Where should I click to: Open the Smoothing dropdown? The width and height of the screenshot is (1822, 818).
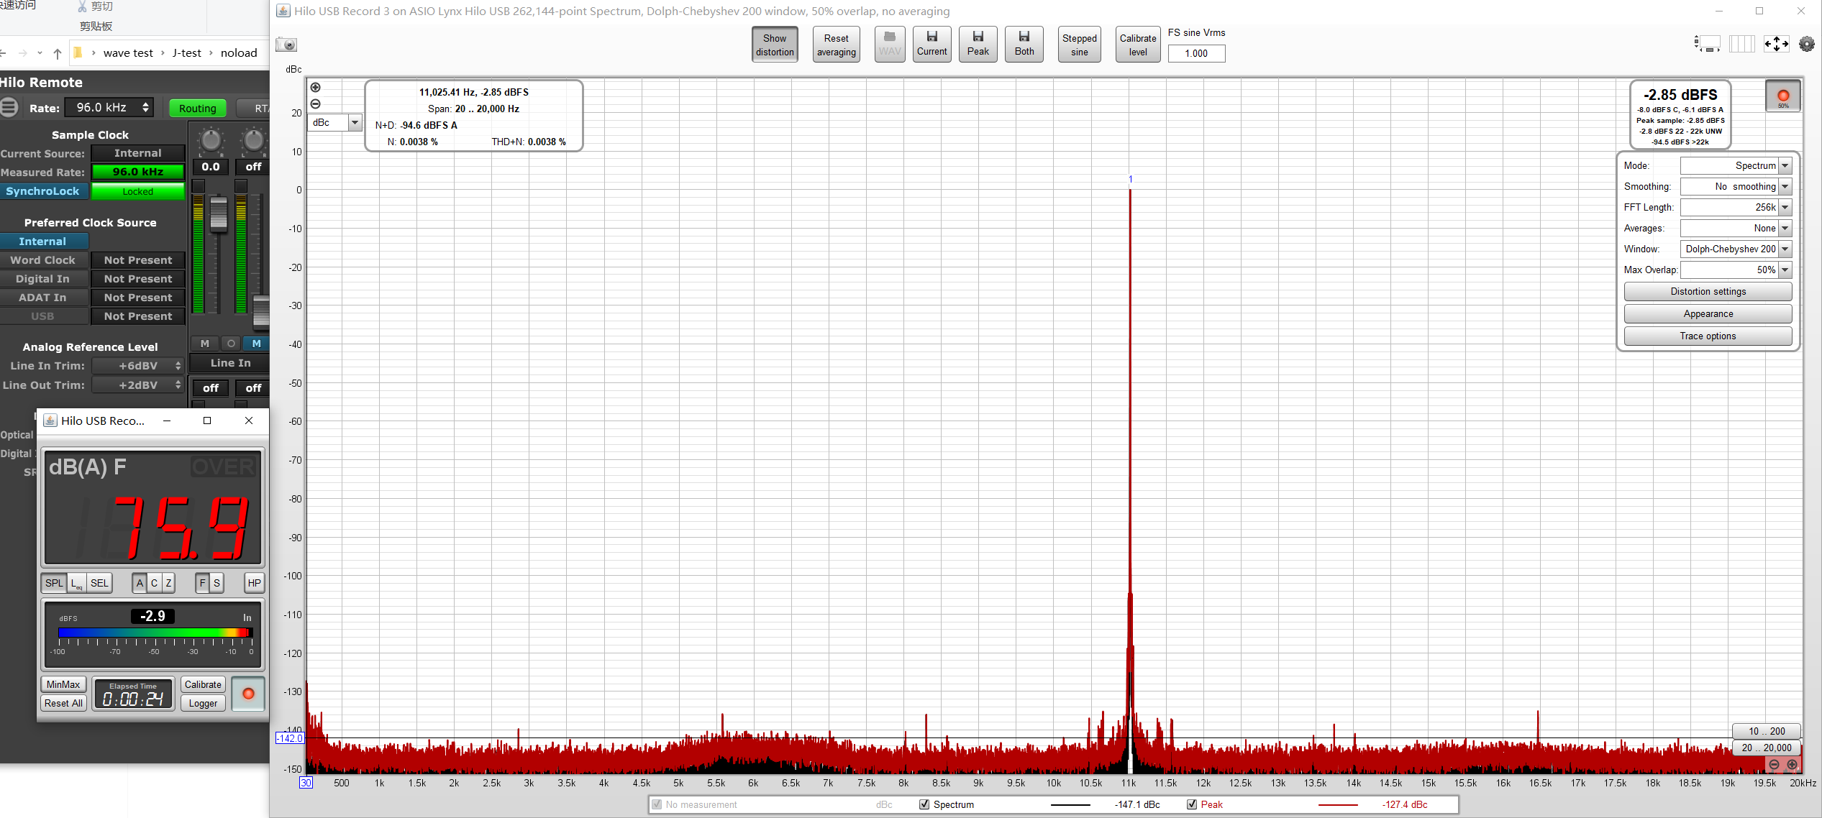coord(1735,187)
